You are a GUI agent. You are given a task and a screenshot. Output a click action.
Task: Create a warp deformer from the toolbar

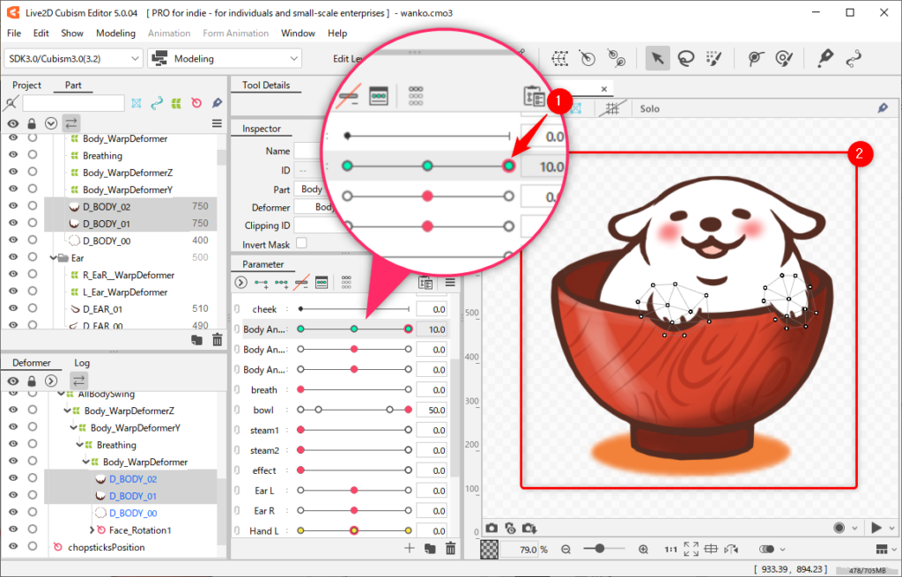[559, 59]
